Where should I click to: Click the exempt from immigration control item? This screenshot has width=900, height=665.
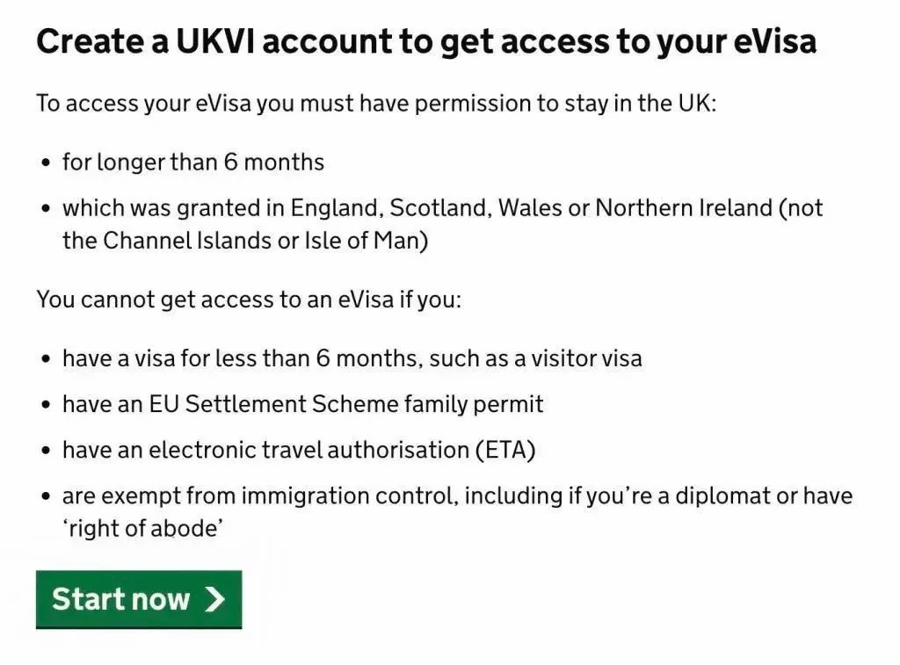(457, 512)
